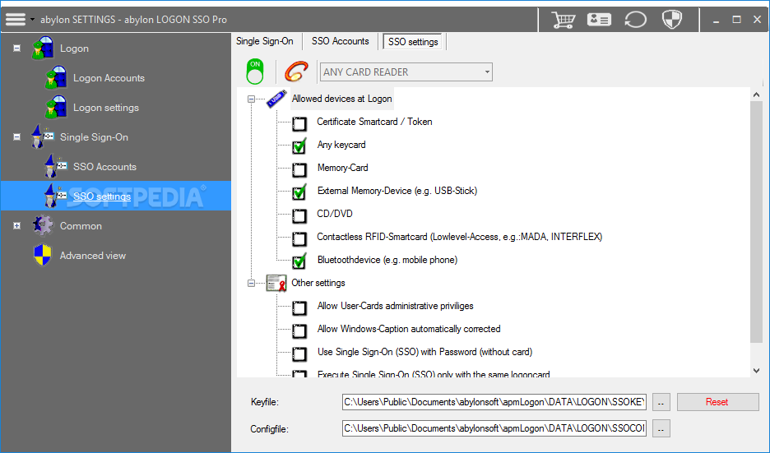Select the Single Sign-On sidebar label
The height and width of the screenshot is (453, 770).
pyautogui.click(x=94, y=137)
